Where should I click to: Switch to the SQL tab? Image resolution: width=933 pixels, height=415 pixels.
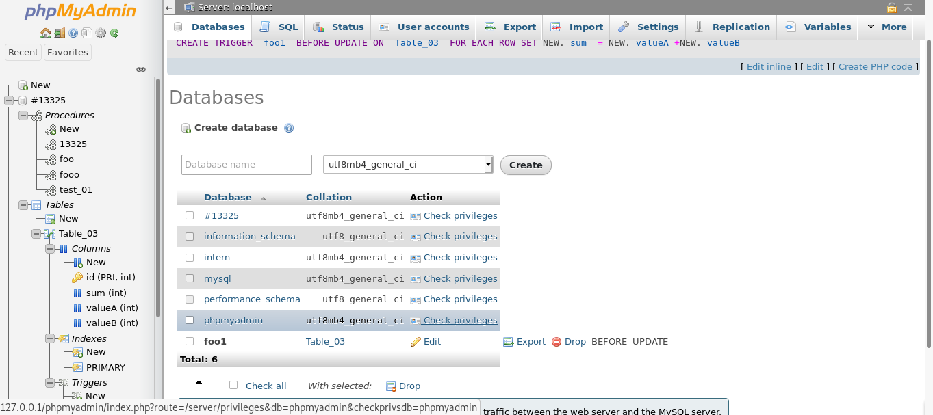279,27
